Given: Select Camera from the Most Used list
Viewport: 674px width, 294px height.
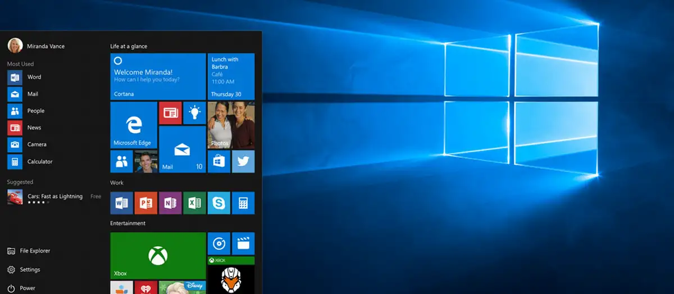Looking at the screenshot, I should click(37, 144).
